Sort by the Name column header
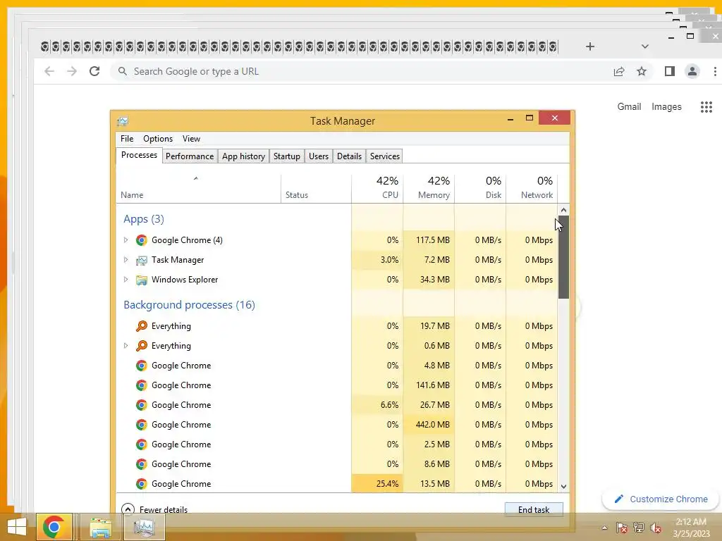The image size is (722, 541). [x=198, y=189]
